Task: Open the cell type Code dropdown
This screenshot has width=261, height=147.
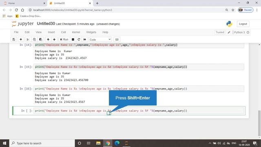Action: coord(100,40)
